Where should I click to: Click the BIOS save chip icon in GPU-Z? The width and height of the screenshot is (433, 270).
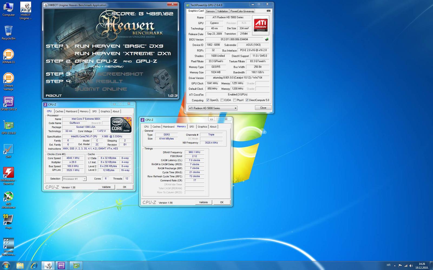pyautogui.click(x=267, y=39)
